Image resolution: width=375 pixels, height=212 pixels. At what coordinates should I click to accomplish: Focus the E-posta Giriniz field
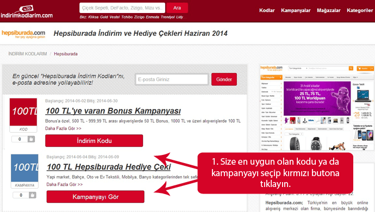point(172,79)
